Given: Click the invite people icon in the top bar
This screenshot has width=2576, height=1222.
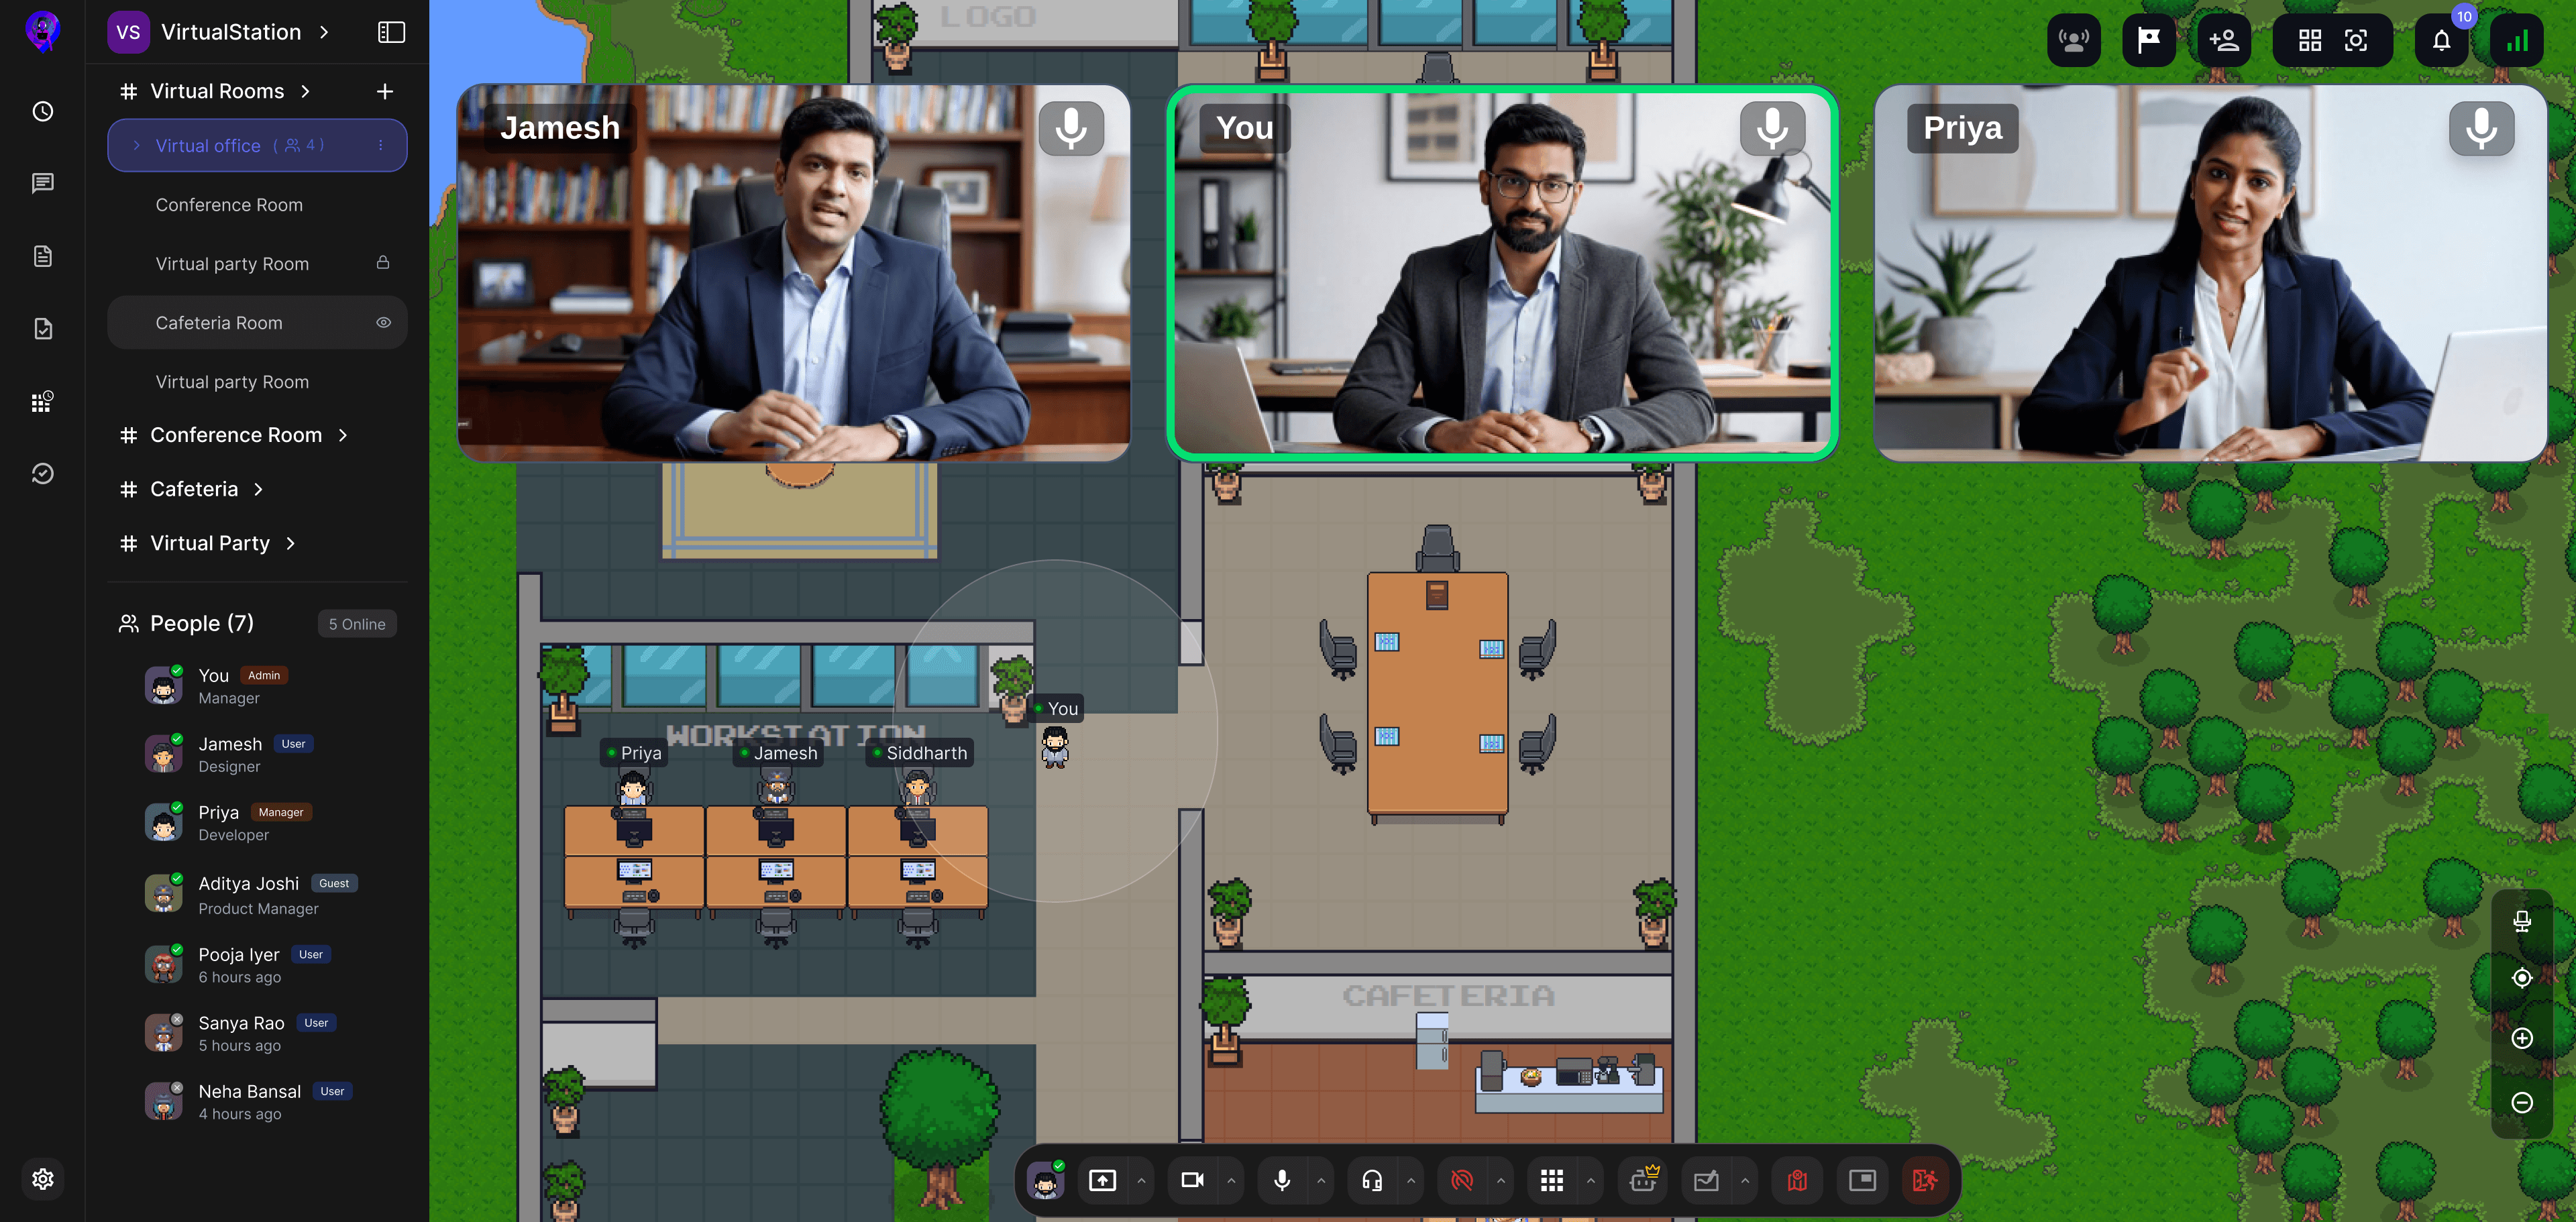Looking at the screenshot, I should tap(2224, 41).
